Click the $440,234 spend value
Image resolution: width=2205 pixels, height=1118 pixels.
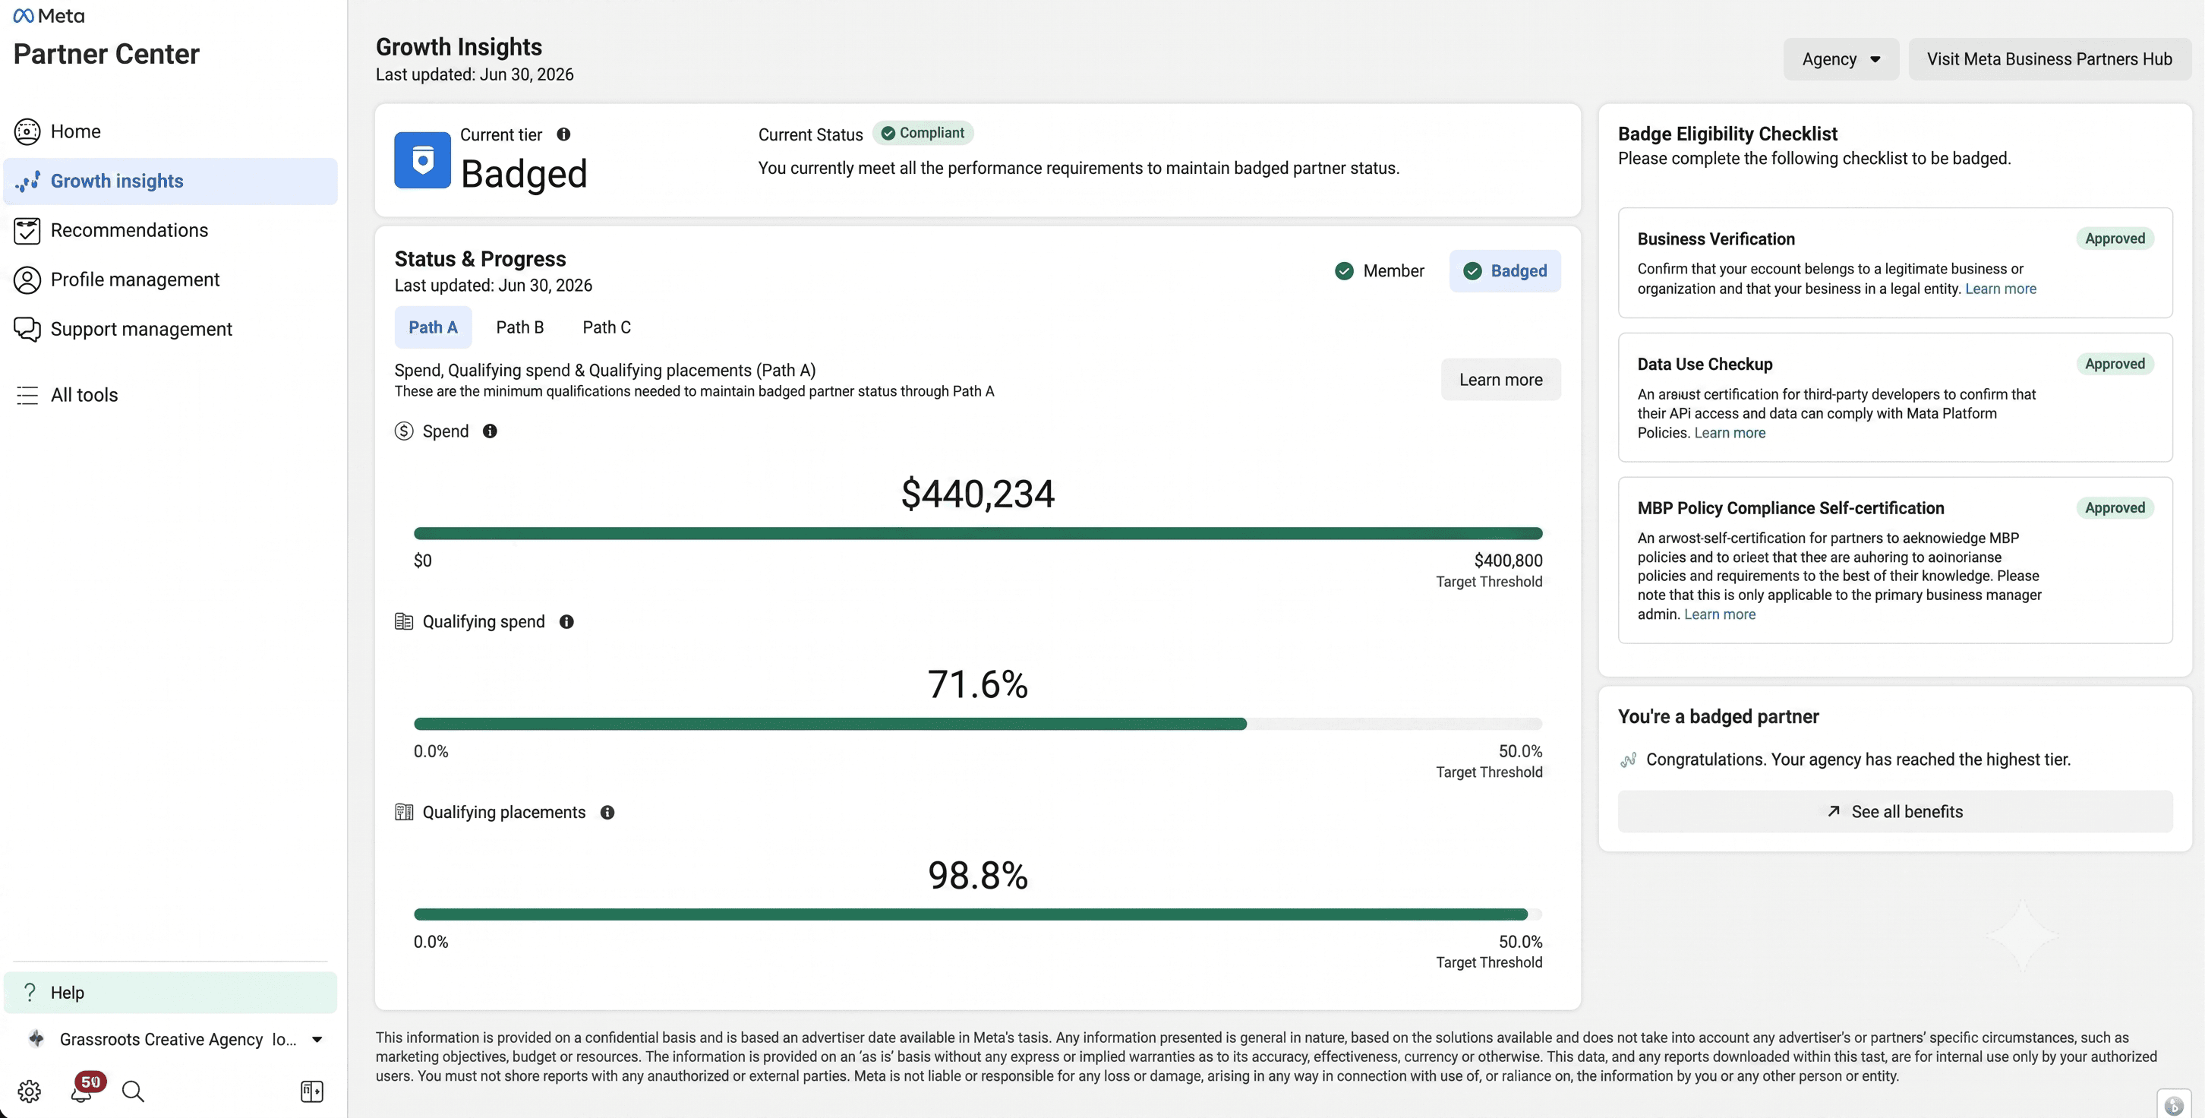[977, 494]
